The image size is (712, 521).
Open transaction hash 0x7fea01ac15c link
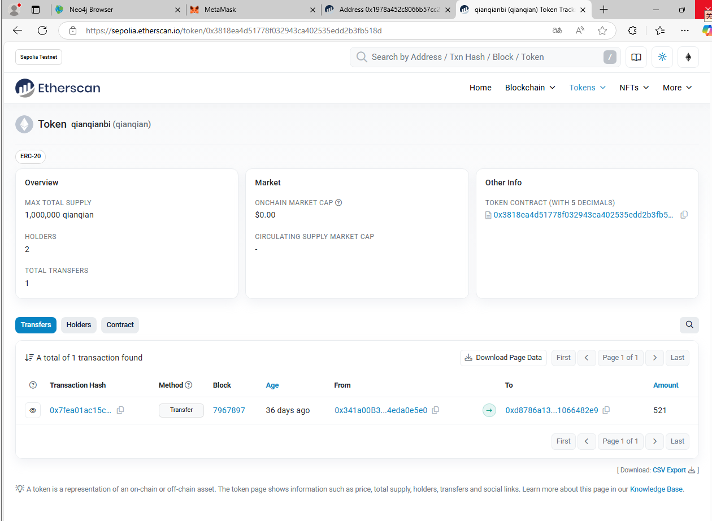point(81,410)
